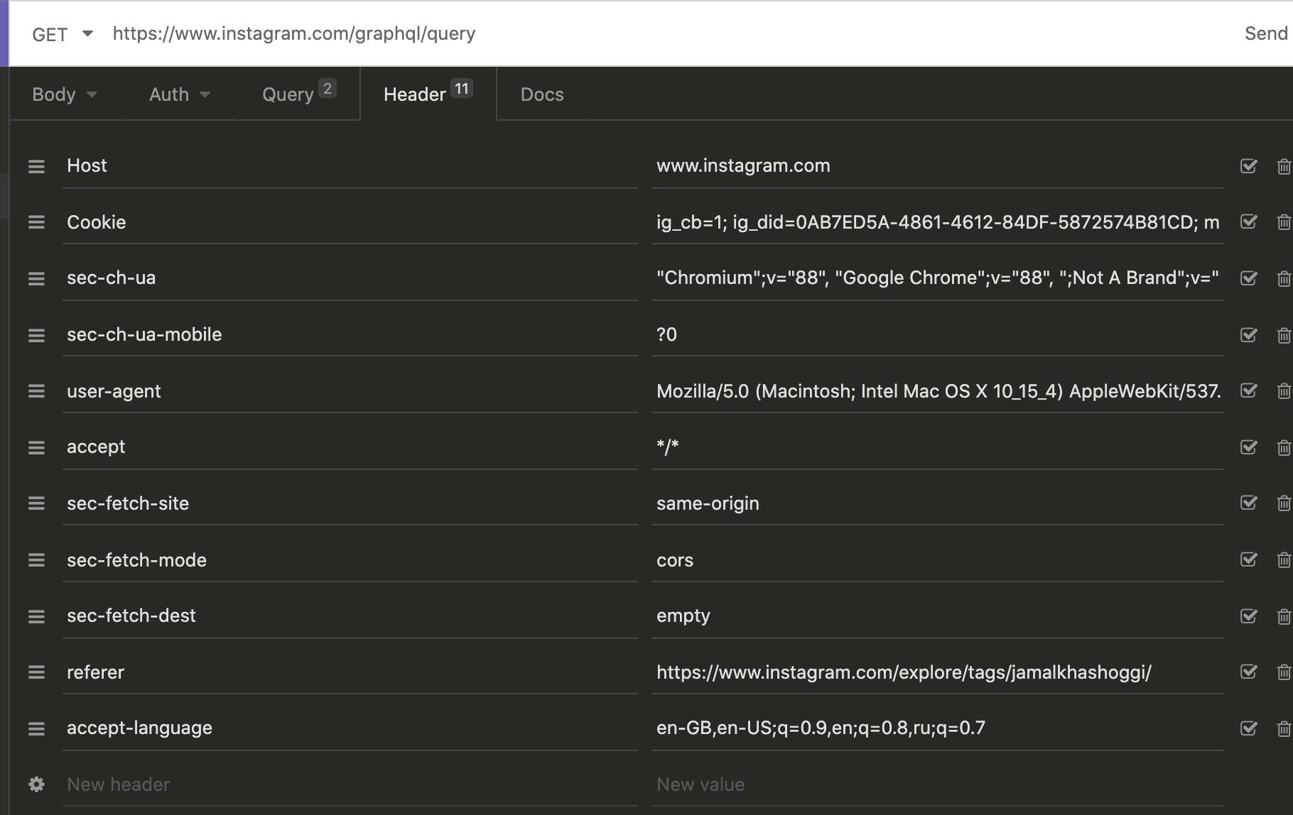Trash the sec-ch-ua-mobile header
Viewport: 1293px width, 815px height.
[1284, 335]
